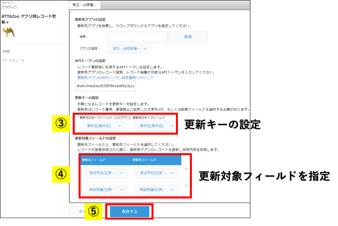Remove the 納品希望日 mapping row with minus icon
Image resolution: width=338 pixels, height=226 pixels.
187,185
